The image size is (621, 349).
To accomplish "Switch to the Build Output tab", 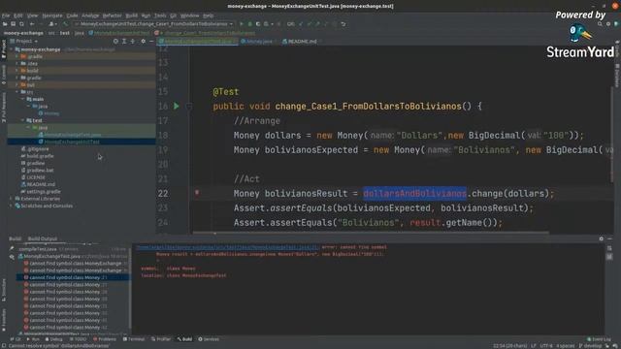I will [x=43, y=238].
